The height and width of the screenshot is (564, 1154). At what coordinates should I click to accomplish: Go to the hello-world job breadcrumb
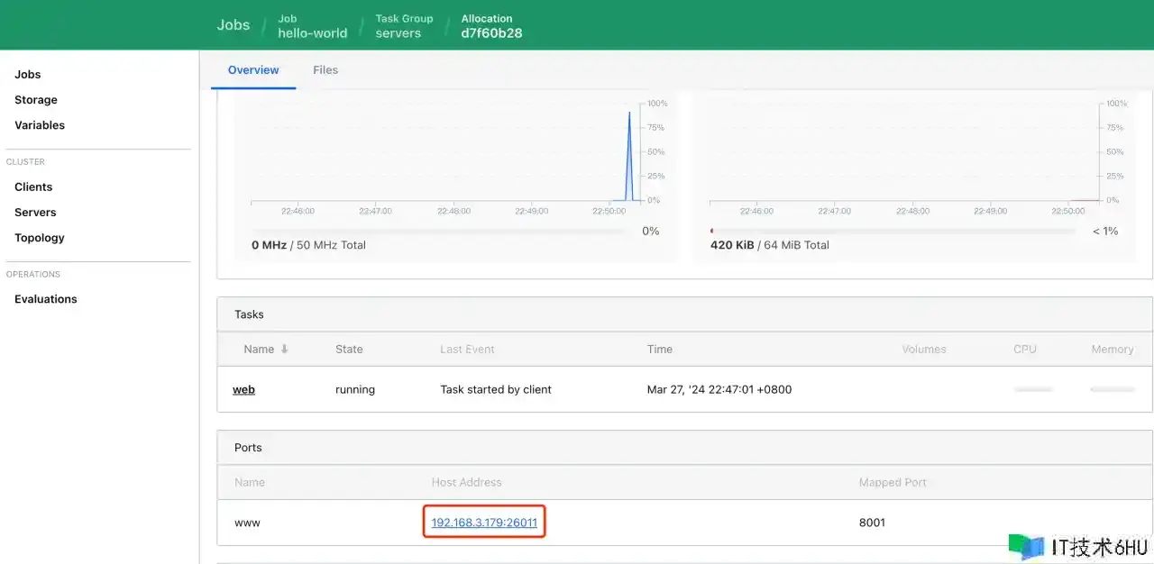312,26
